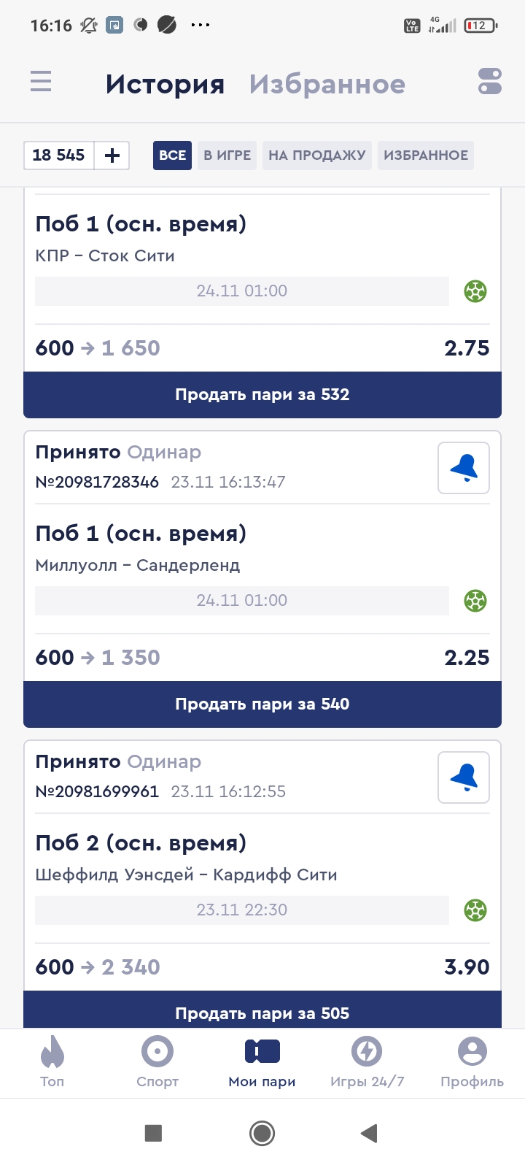525x1168 pixels.
Task: Filter bets by НА ПРОДАЖУ
Action: coord(317,155)
